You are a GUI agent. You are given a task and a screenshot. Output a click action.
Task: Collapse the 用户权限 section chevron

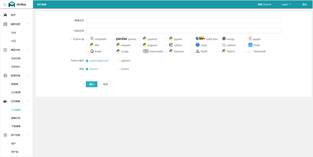click(x=28, y=135)
